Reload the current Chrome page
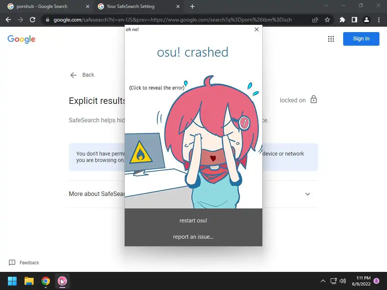 click(x=33, y=20)
